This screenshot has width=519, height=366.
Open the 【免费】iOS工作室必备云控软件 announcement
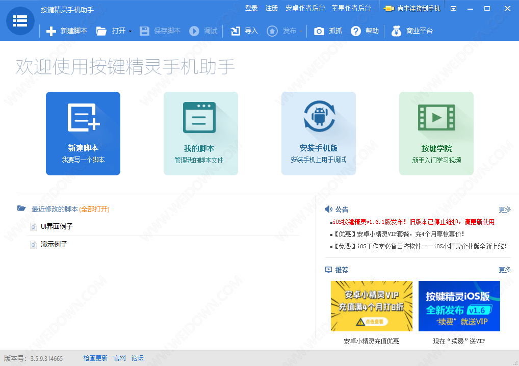click(x=420, y=247)
